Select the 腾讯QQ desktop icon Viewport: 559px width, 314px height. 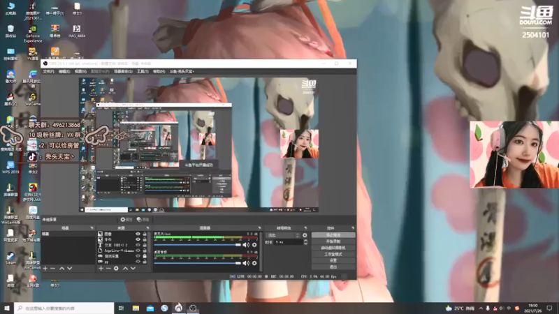10,99
